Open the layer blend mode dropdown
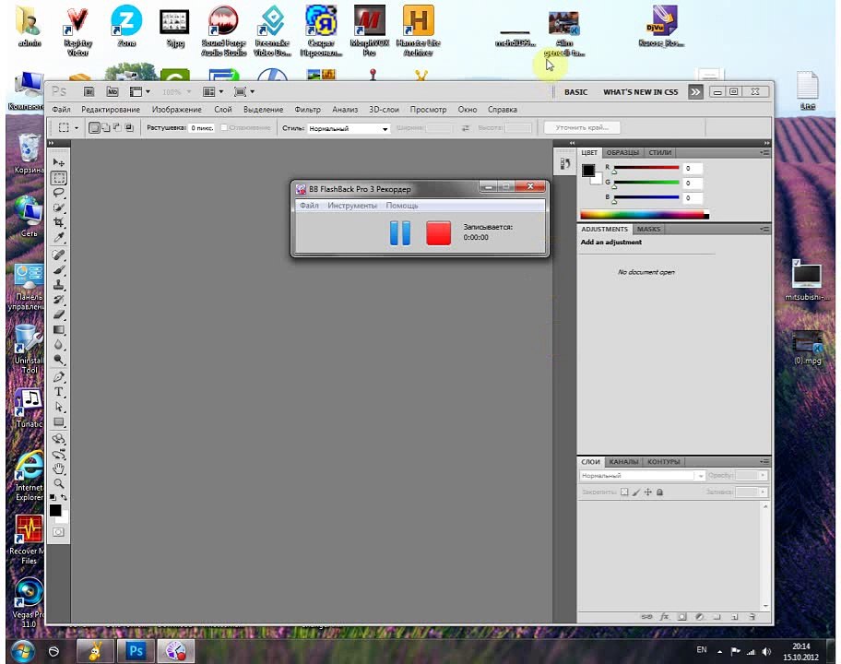 point(642,476)
